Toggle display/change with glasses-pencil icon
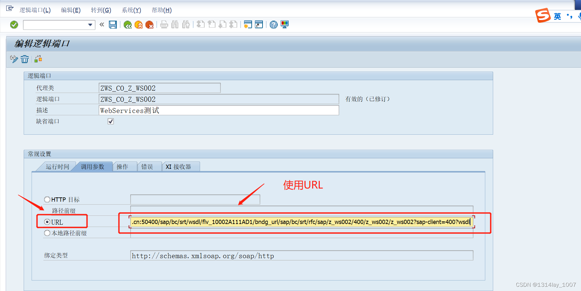This screenshot has width=581, height=291. (x=14, y=59)
